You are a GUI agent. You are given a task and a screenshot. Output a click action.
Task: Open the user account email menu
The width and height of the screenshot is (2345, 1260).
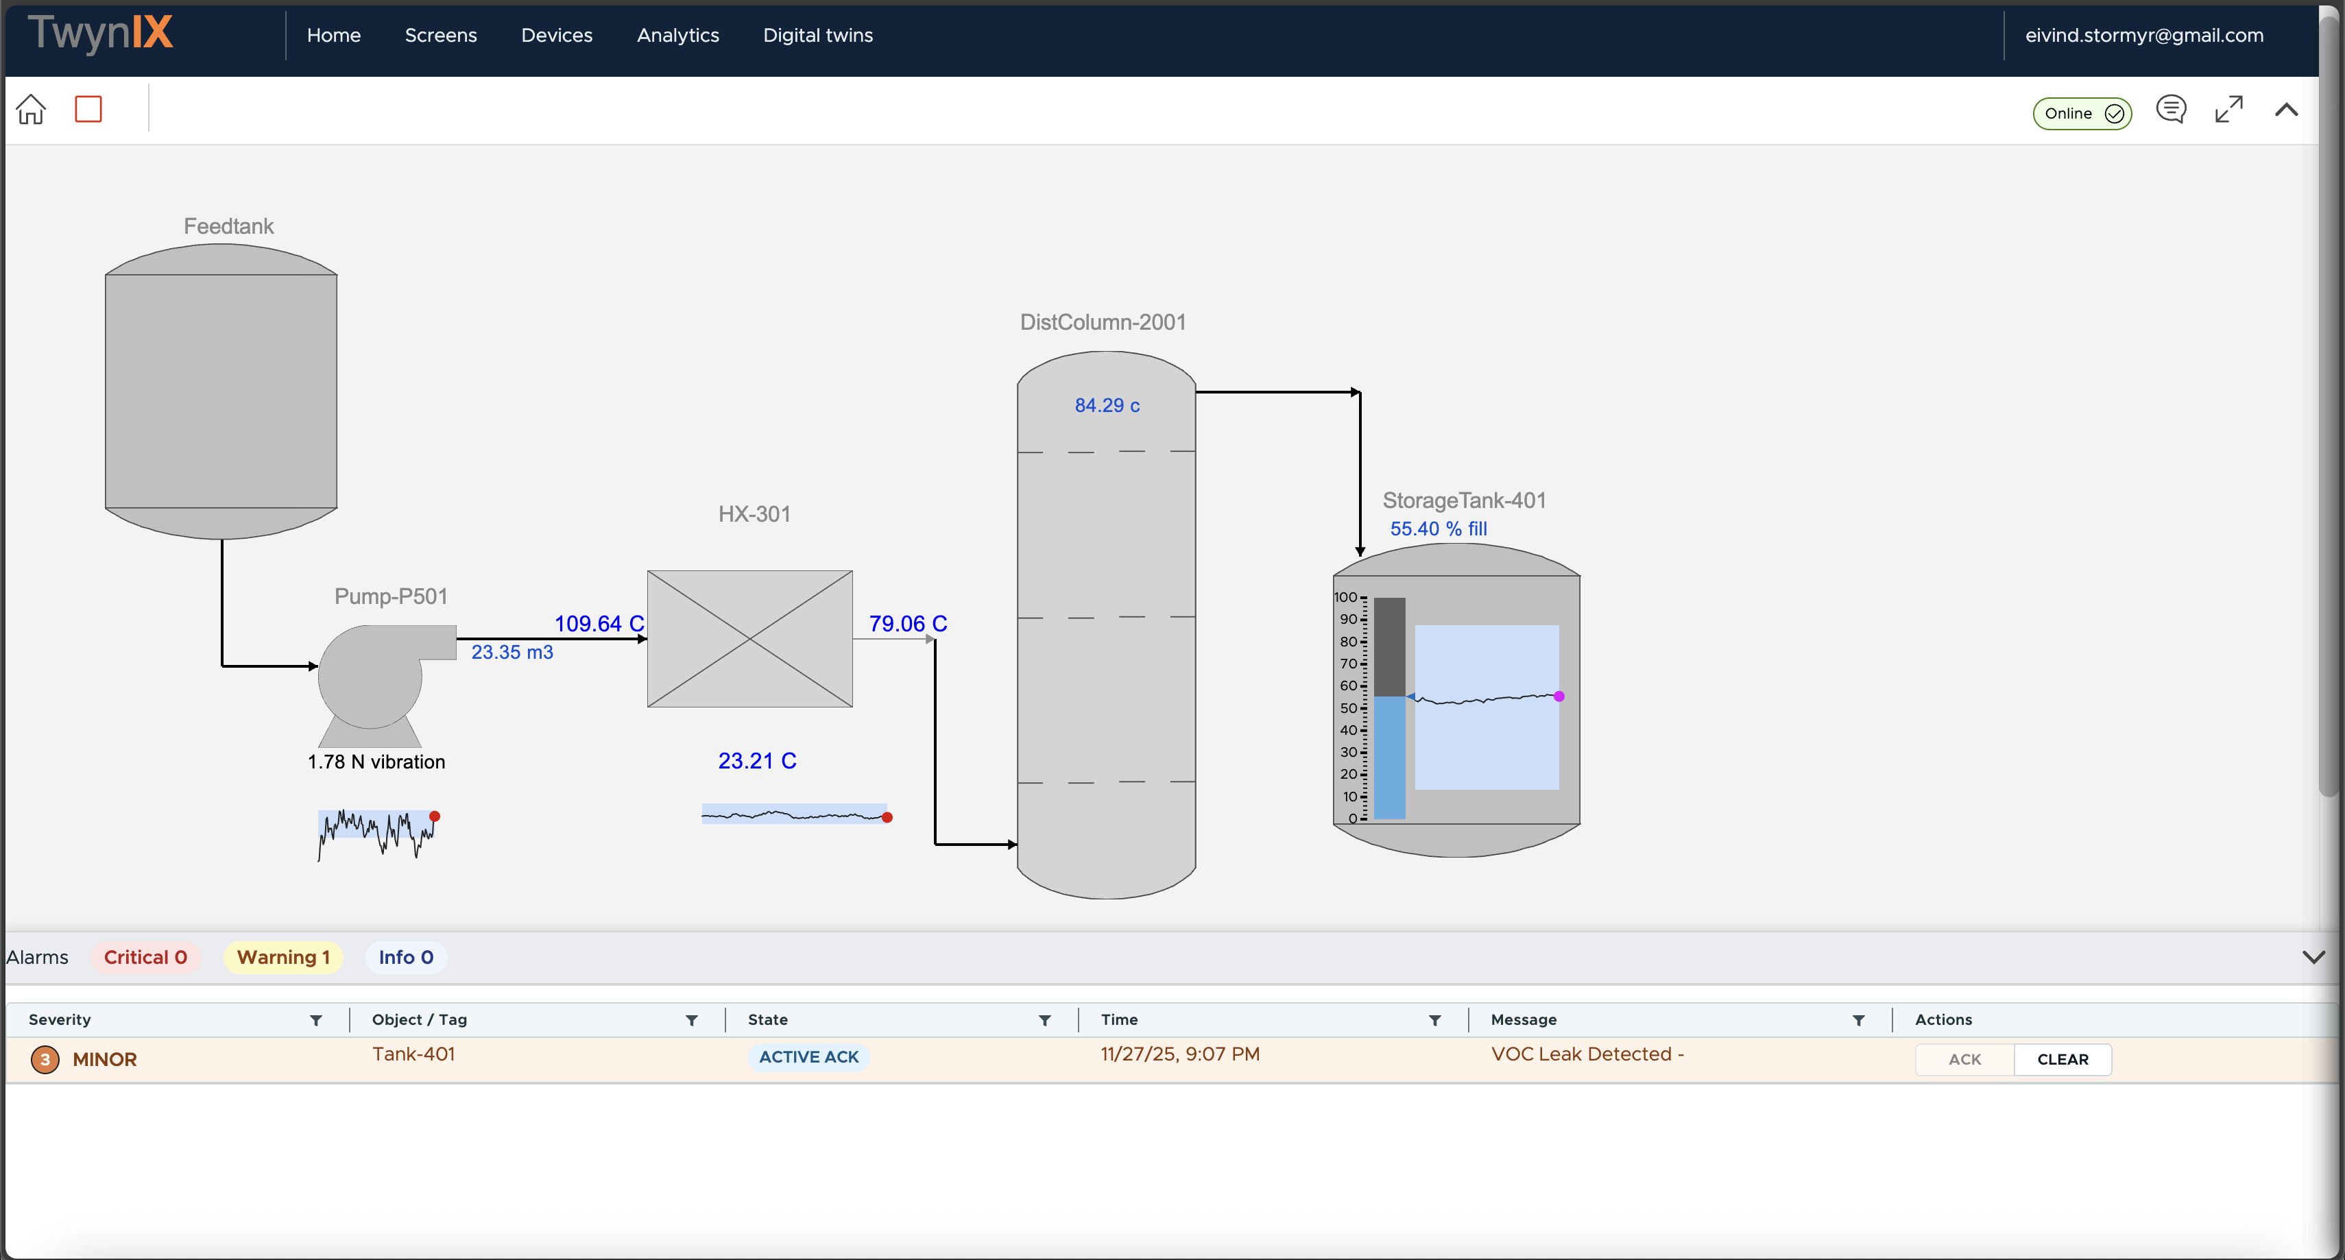click(2144, 36)
